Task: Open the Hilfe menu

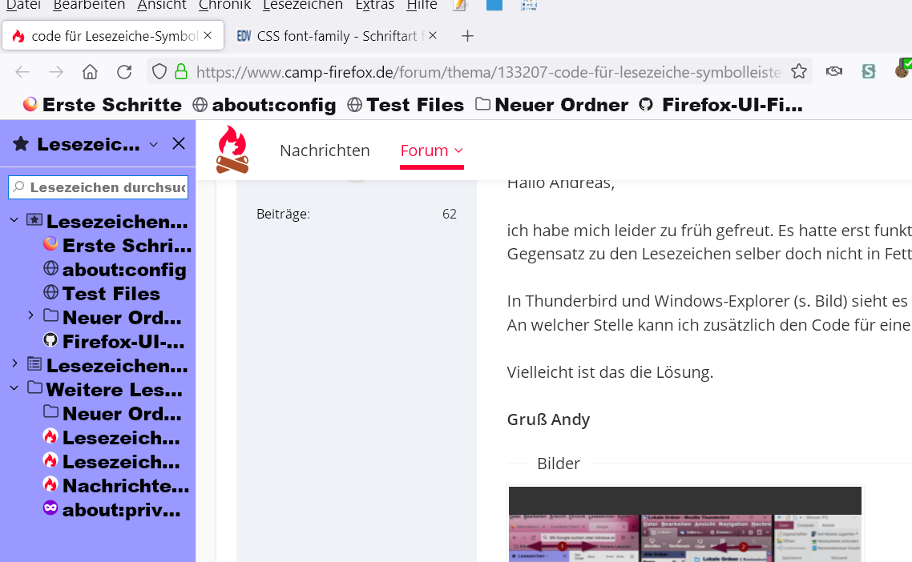Action: 422,6
